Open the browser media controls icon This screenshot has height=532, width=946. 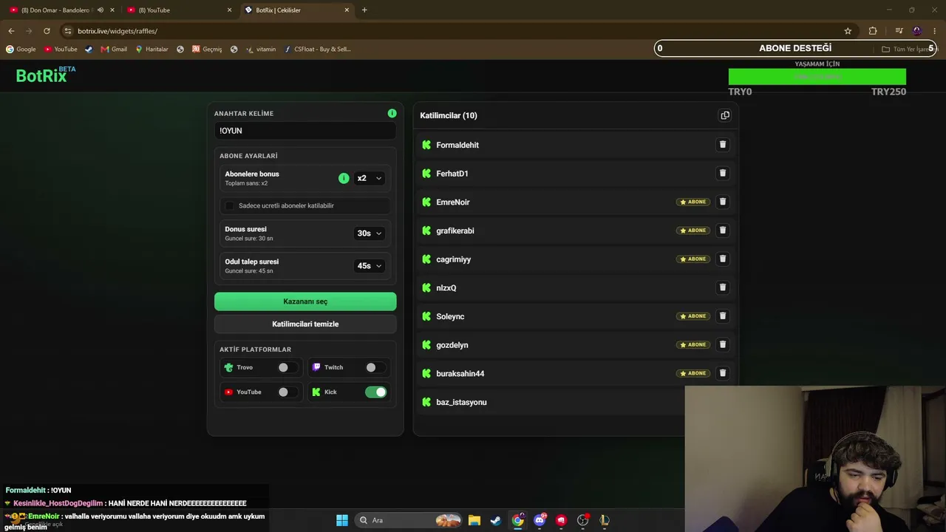point(899,31)
